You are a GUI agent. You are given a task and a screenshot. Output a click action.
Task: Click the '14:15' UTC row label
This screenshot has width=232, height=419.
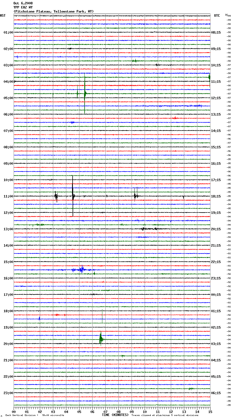216,131
